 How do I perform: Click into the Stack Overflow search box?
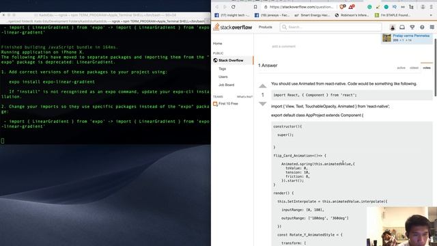coord(330,27)
